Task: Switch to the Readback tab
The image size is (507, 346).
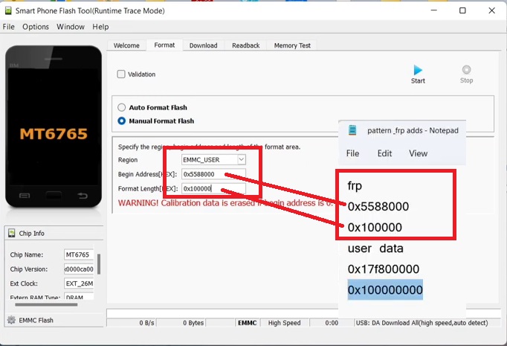Action: (246, 45)
